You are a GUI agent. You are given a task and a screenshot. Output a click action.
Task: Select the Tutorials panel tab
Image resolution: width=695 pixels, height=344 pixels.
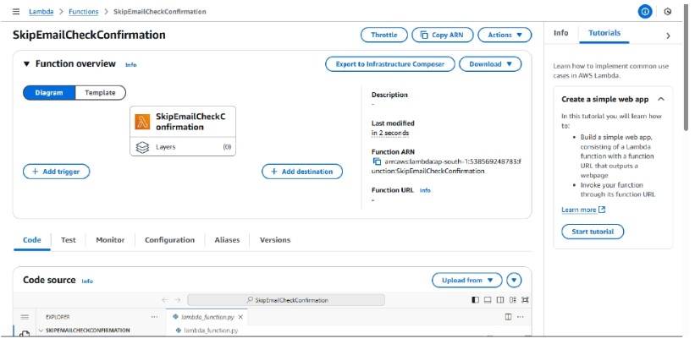(604, 33)
